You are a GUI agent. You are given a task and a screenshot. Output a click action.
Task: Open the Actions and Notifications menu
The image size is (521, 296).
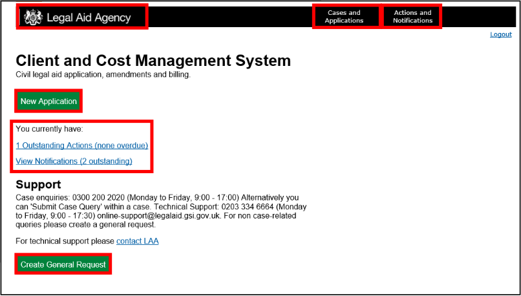[x=412, y=17]
